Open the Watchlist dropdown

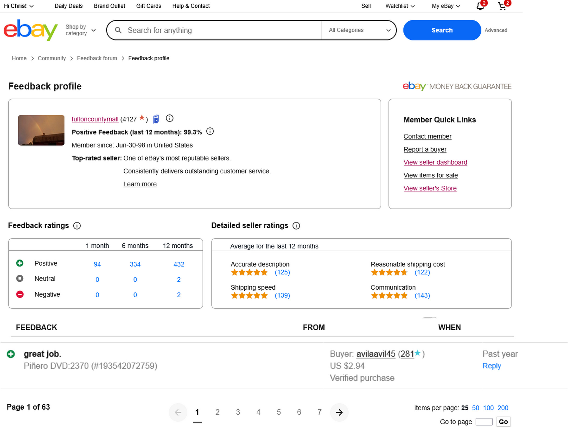[400, 6]
